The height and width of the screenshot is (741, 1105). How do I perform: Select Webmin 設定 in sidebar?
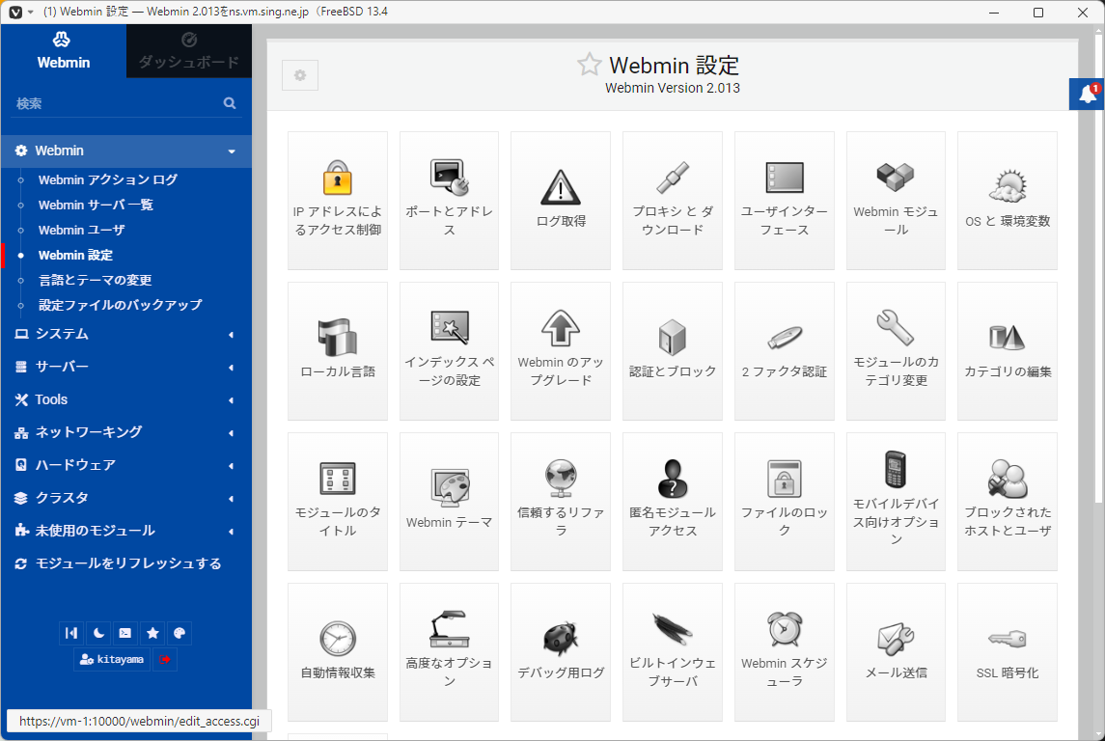[75, 255]
